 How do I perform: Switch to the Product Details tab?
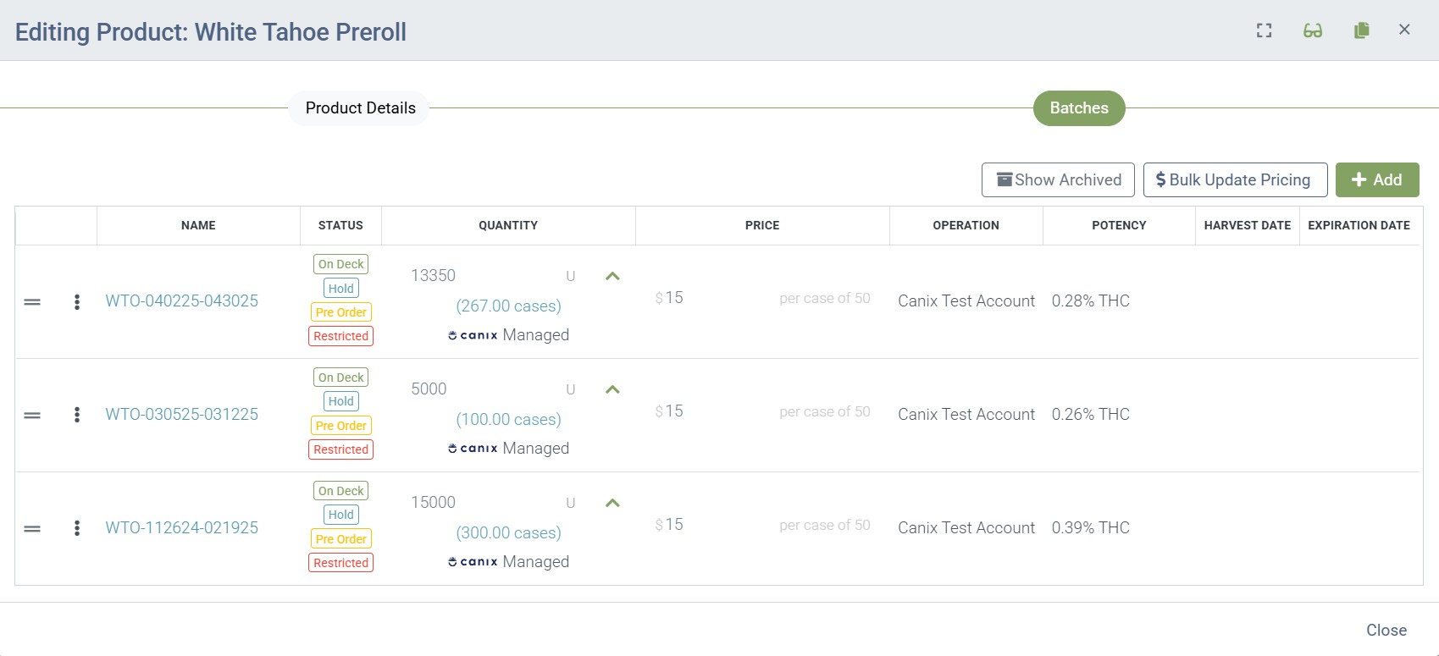pyautogui.click(x=360, y=108)
